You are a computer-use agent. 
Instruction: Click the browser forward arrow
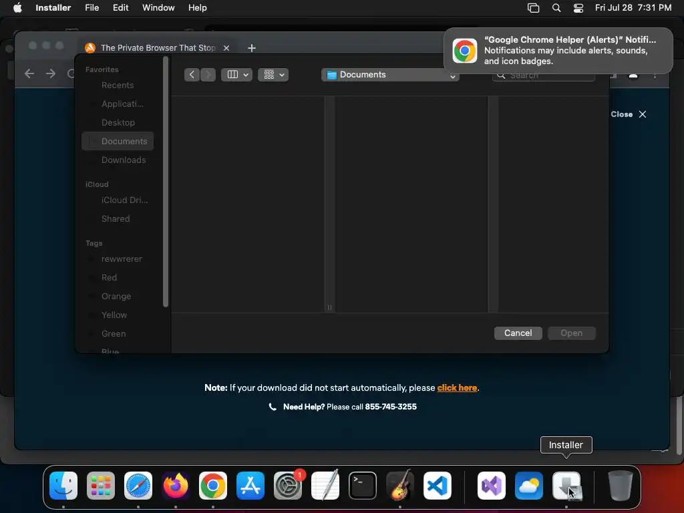click(x=51, y=73)
